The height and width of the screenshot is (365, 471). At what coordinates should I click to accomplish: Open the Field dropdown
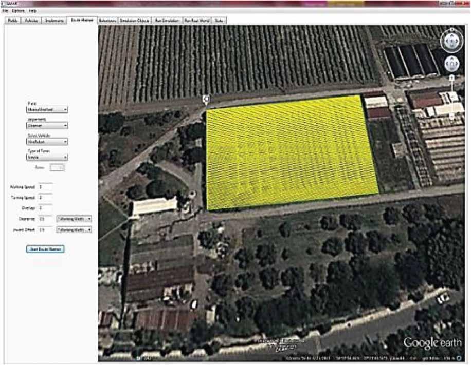(47, 109)
